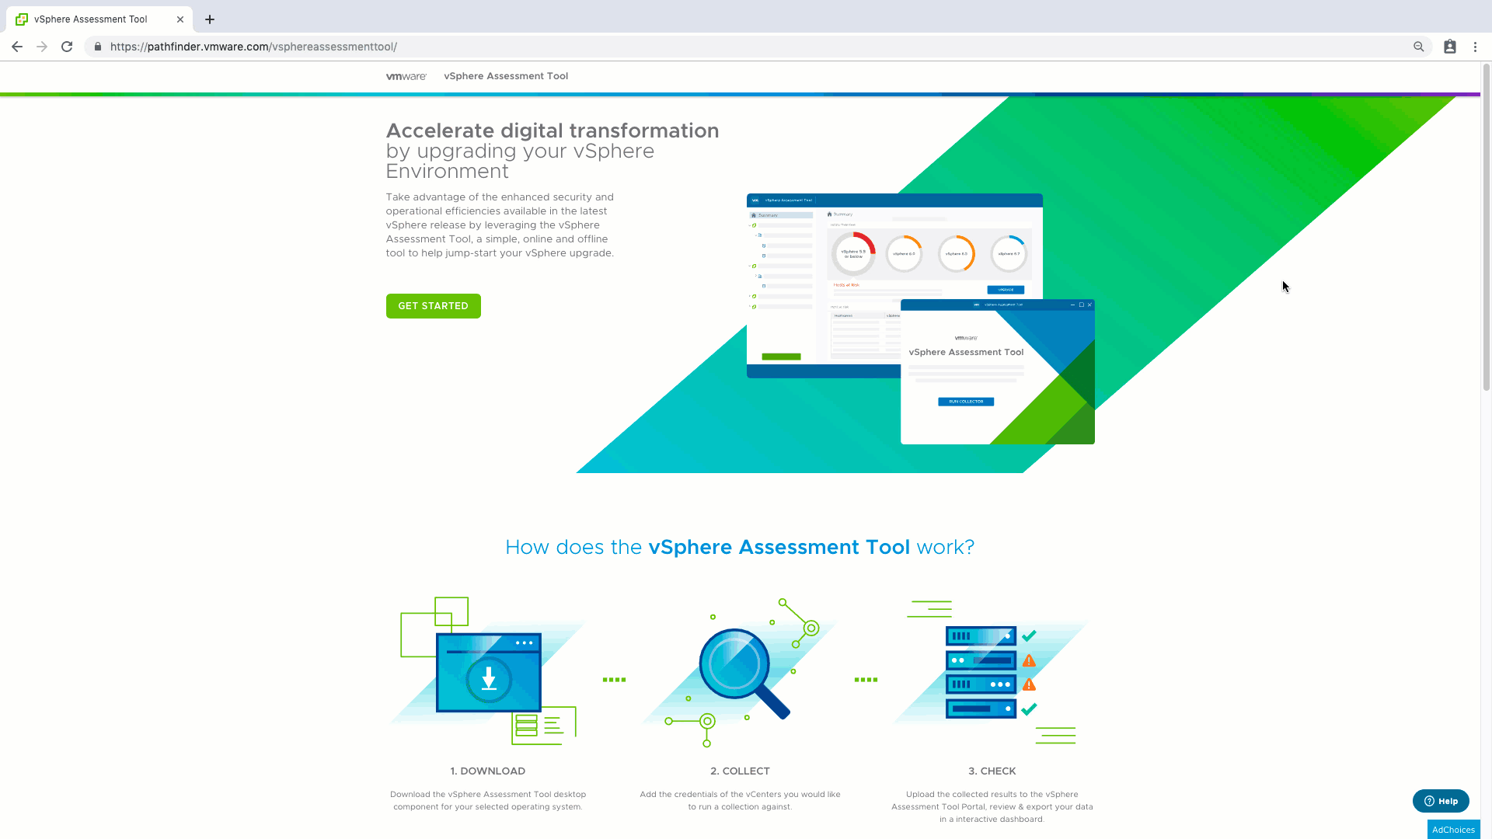Click the browser forward arrow

42,47
